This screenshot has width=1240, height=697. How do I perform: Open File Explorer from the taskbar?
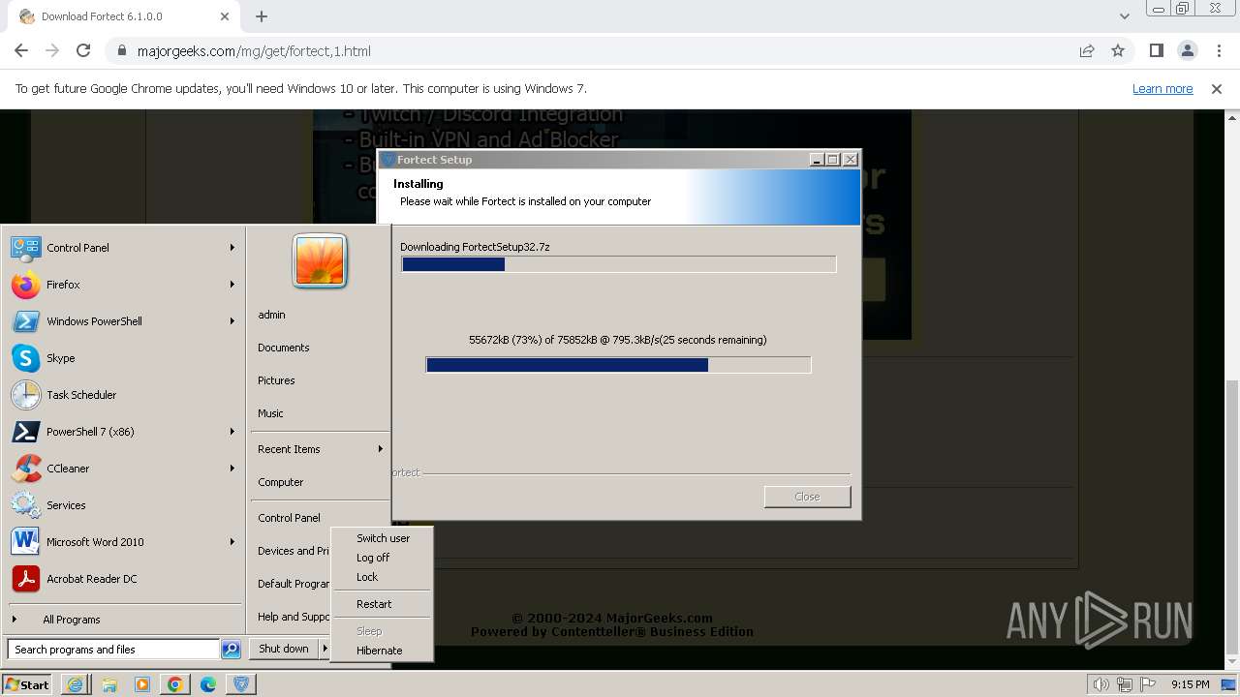109,684
